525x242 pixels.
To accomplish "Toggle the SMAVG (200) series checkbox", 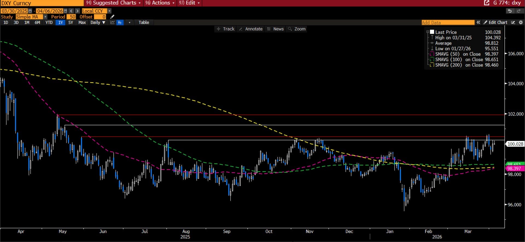I will click(432, 65).
